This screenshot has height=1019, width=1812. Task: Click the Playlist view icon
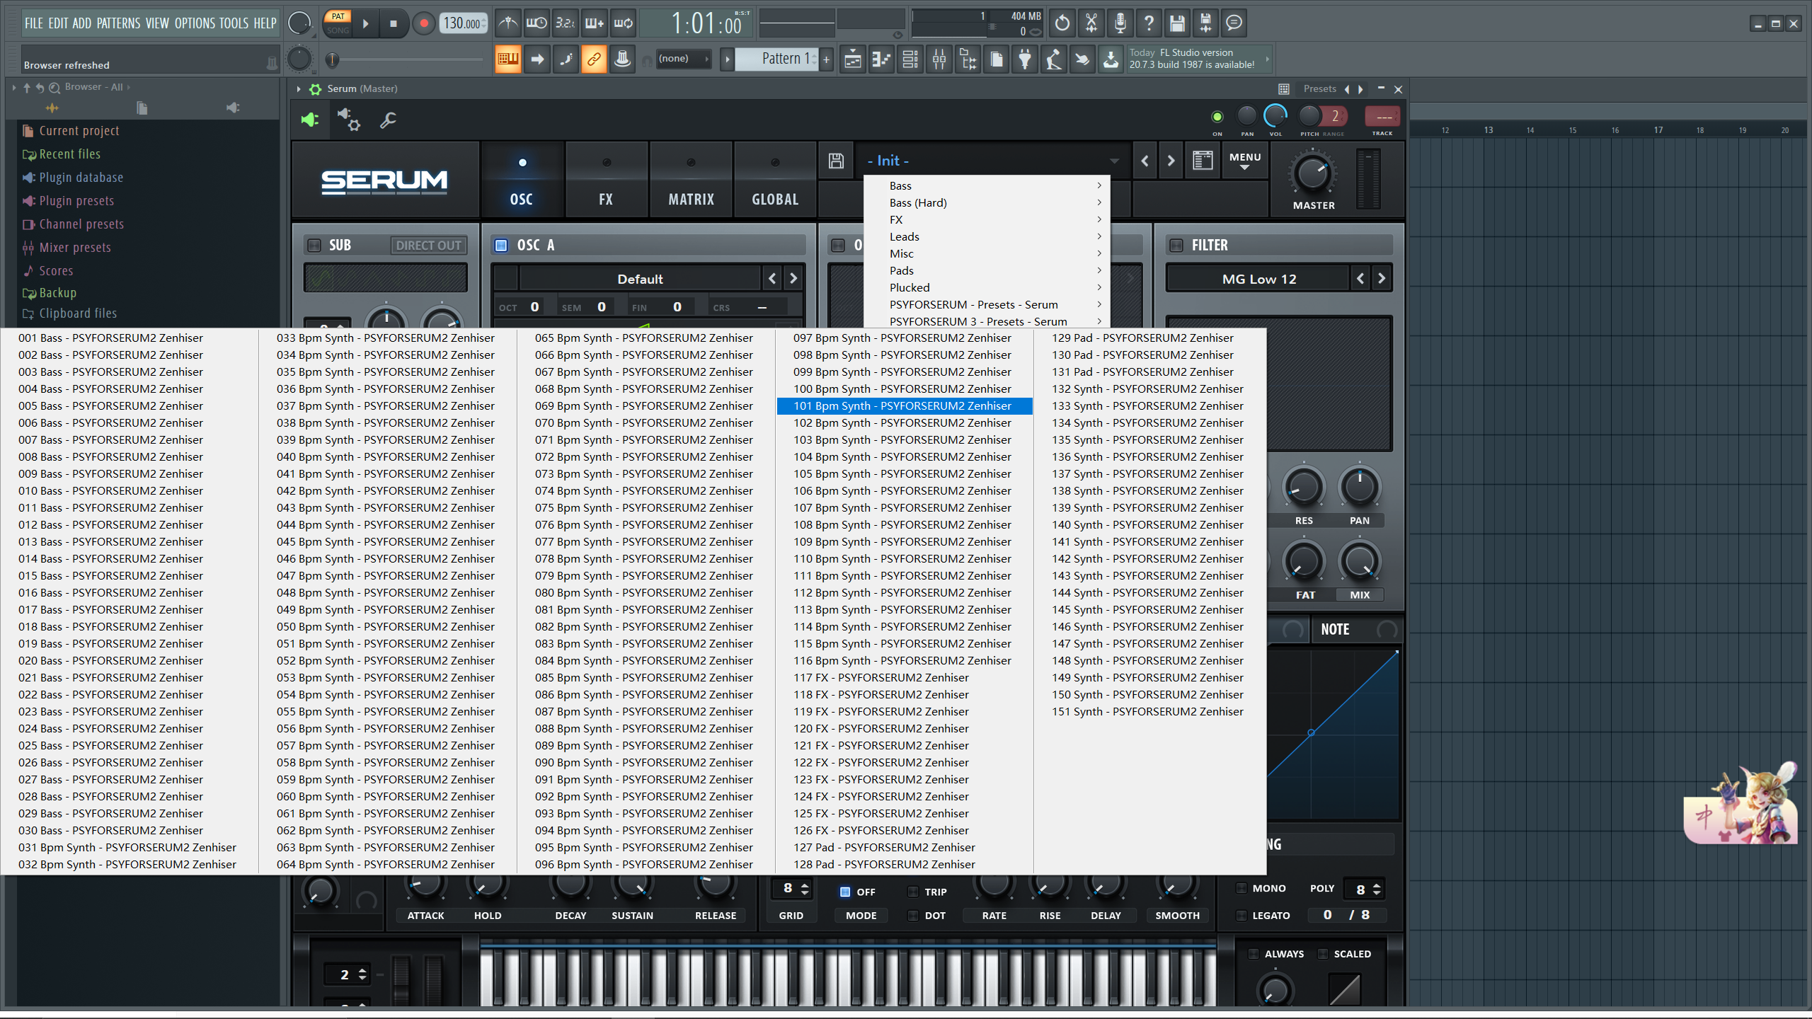[x=853, y=59]
